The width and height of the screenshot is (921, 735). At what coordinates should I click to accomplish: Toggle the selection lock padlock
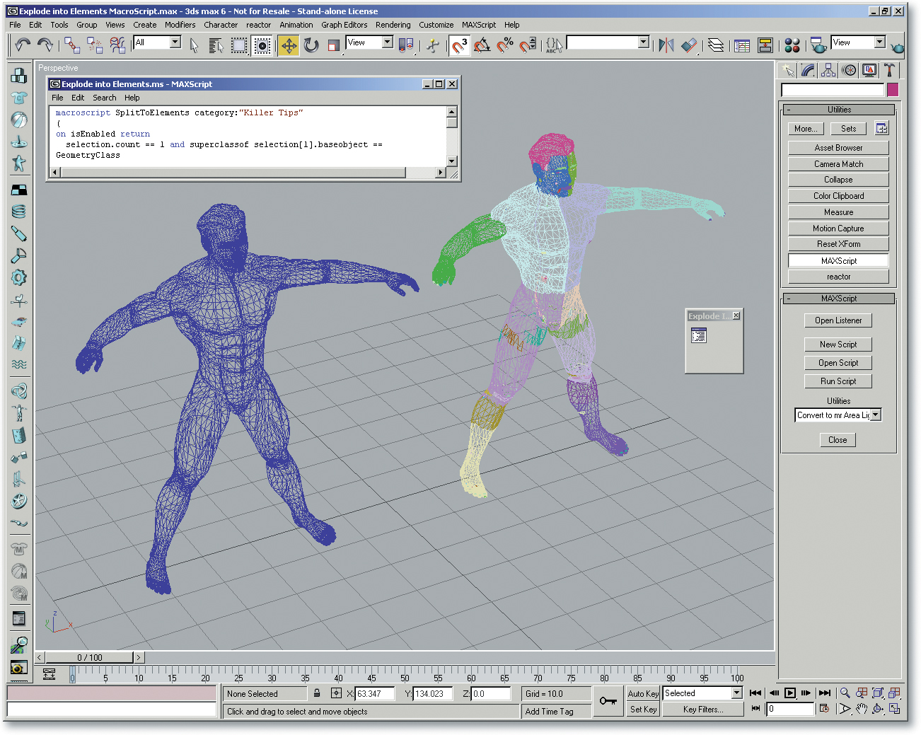coord(317,693)
